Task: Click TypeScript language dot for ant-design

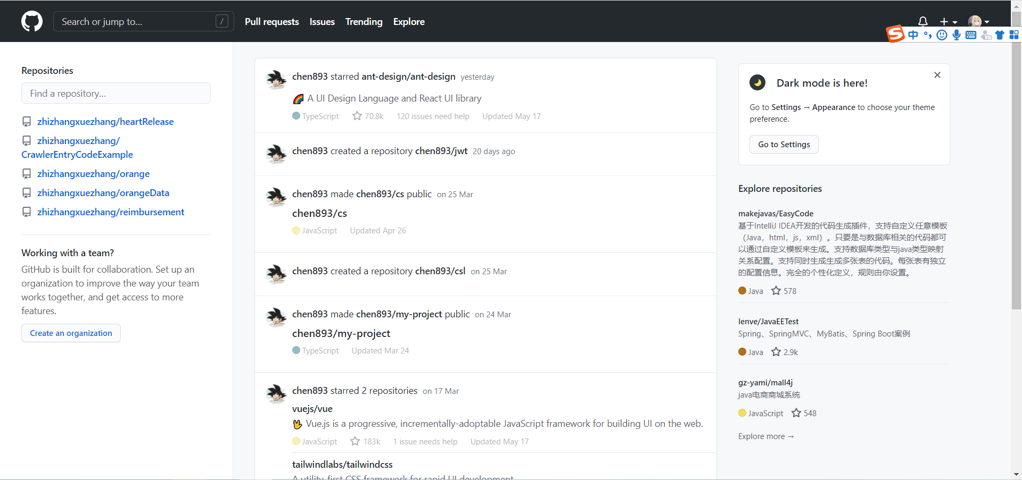Action: click(x=296, y=116)
